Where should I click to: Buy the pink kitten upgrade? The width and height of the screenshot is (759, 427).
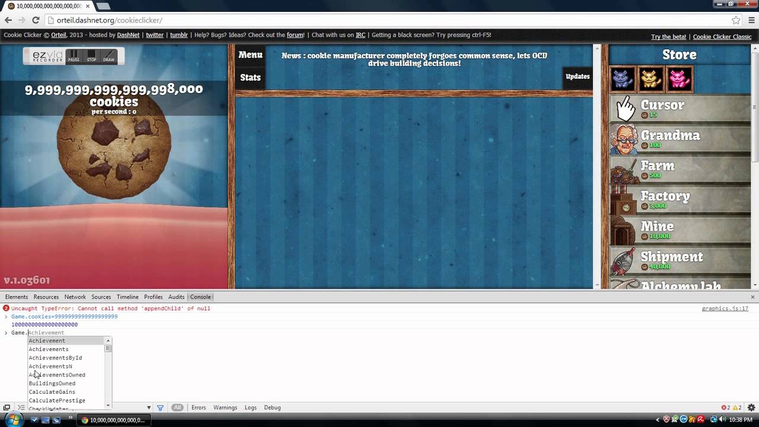click(x=680, y=79)
